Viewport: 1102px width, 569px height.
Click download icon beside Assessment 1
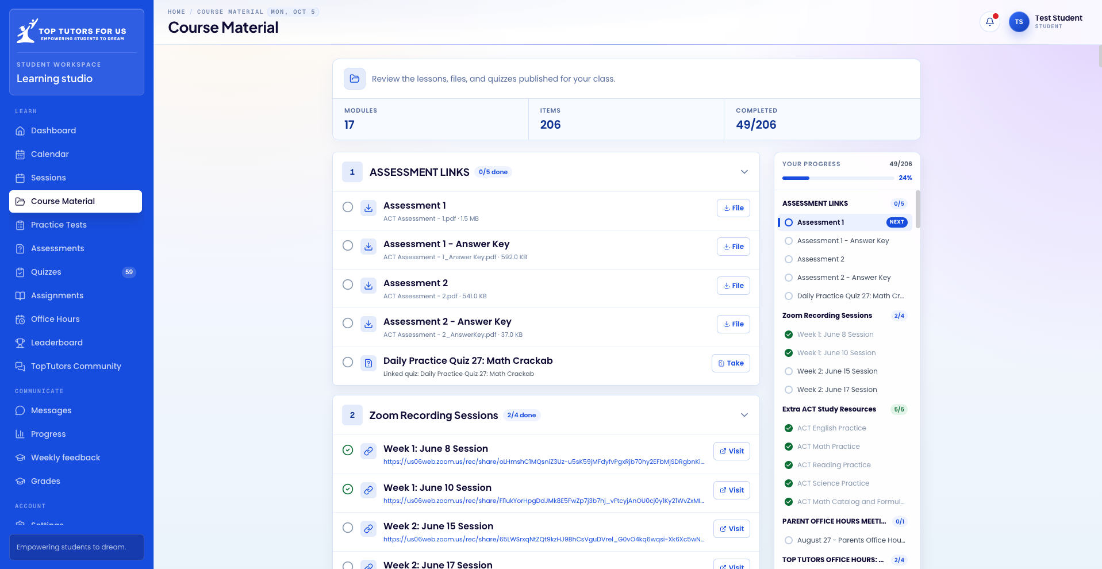368,208
